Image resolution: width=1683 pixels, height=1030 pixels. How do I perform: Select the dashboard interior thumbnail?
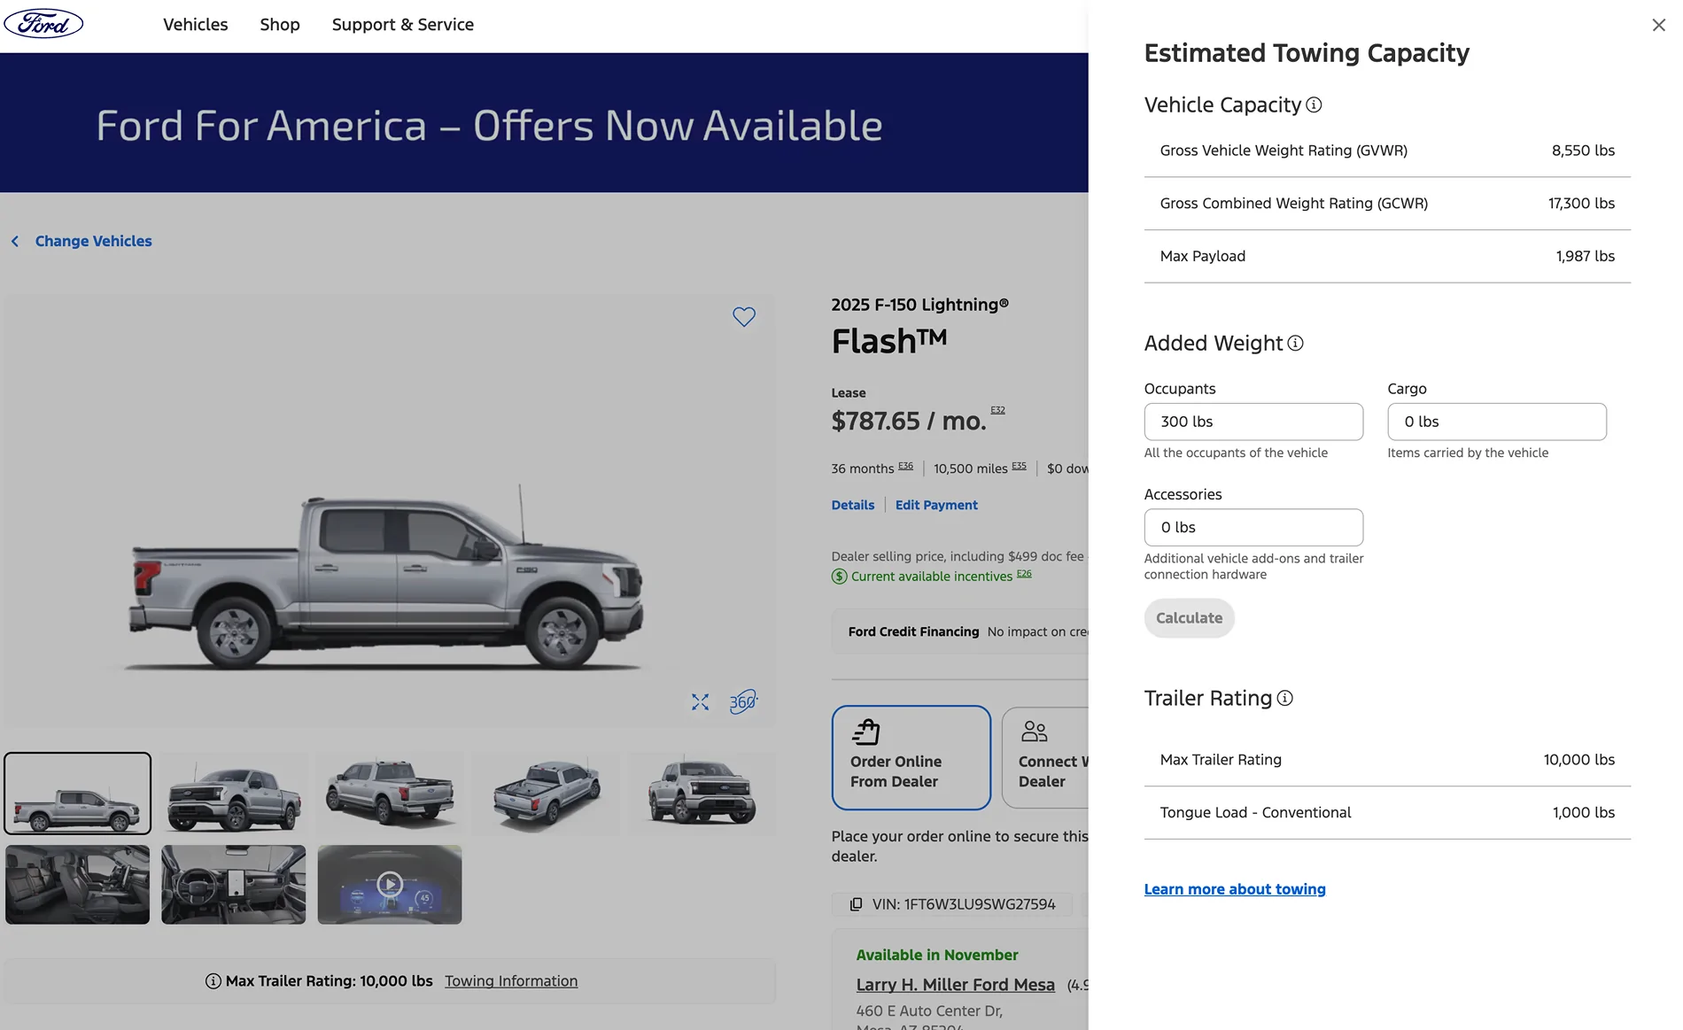tap(234, 884)
